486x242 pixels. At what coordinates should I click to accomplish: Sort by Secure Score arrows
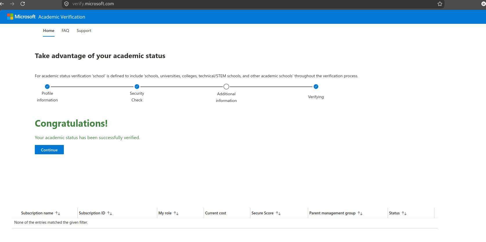278,213
